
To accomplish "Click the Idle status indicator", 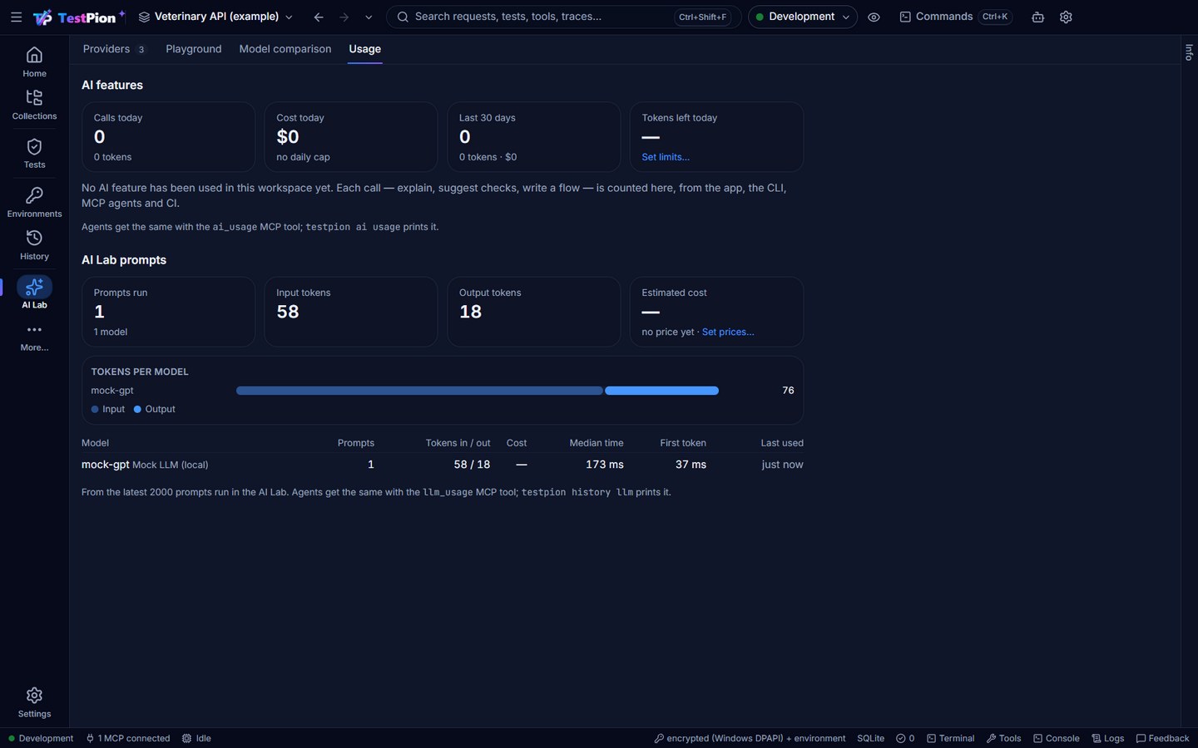I will pos(196,738).
